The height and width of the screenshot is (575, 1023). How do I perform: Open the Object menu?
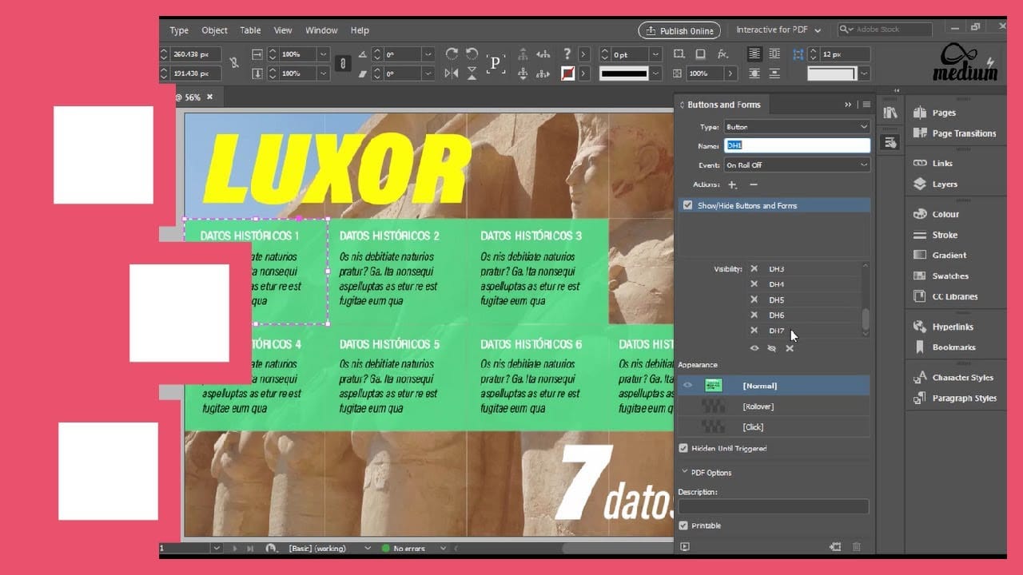[x=214, y=30]
